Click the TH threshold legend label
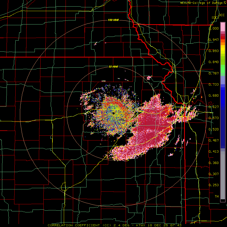Image resolution: width=227 pixels, height=227 pixels. (217, 196)
